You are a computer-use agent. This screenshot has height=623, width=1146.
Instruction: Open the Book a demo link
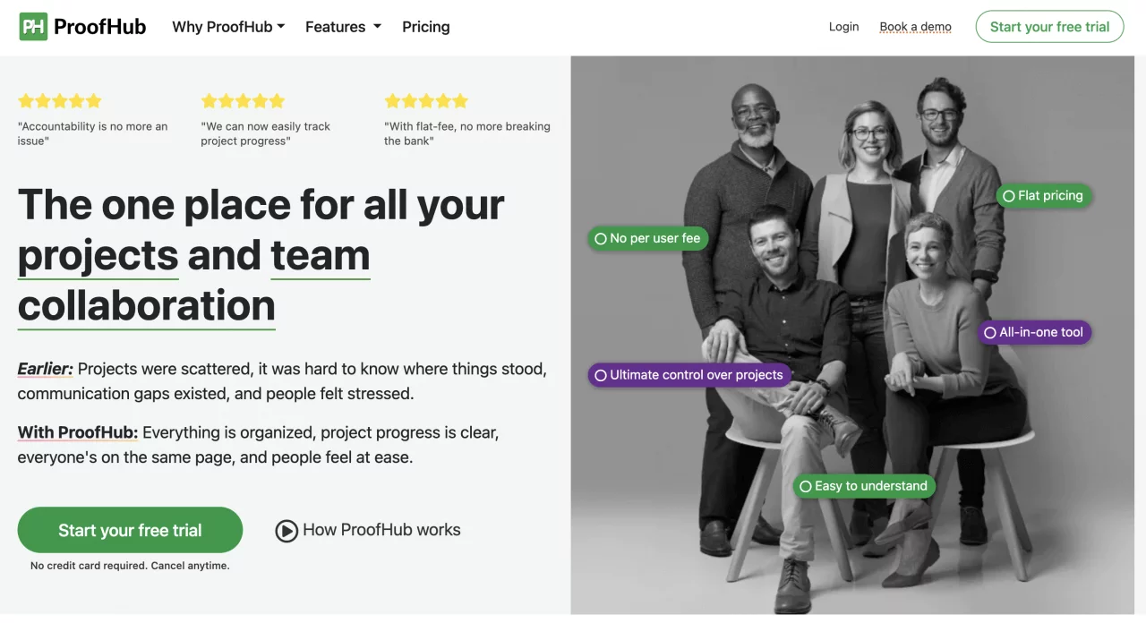(915, 26)
